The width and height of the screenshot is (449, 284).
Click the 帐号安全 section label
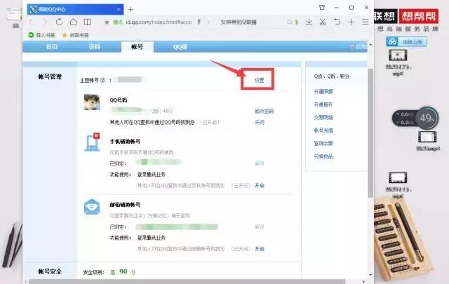point(50,271)
